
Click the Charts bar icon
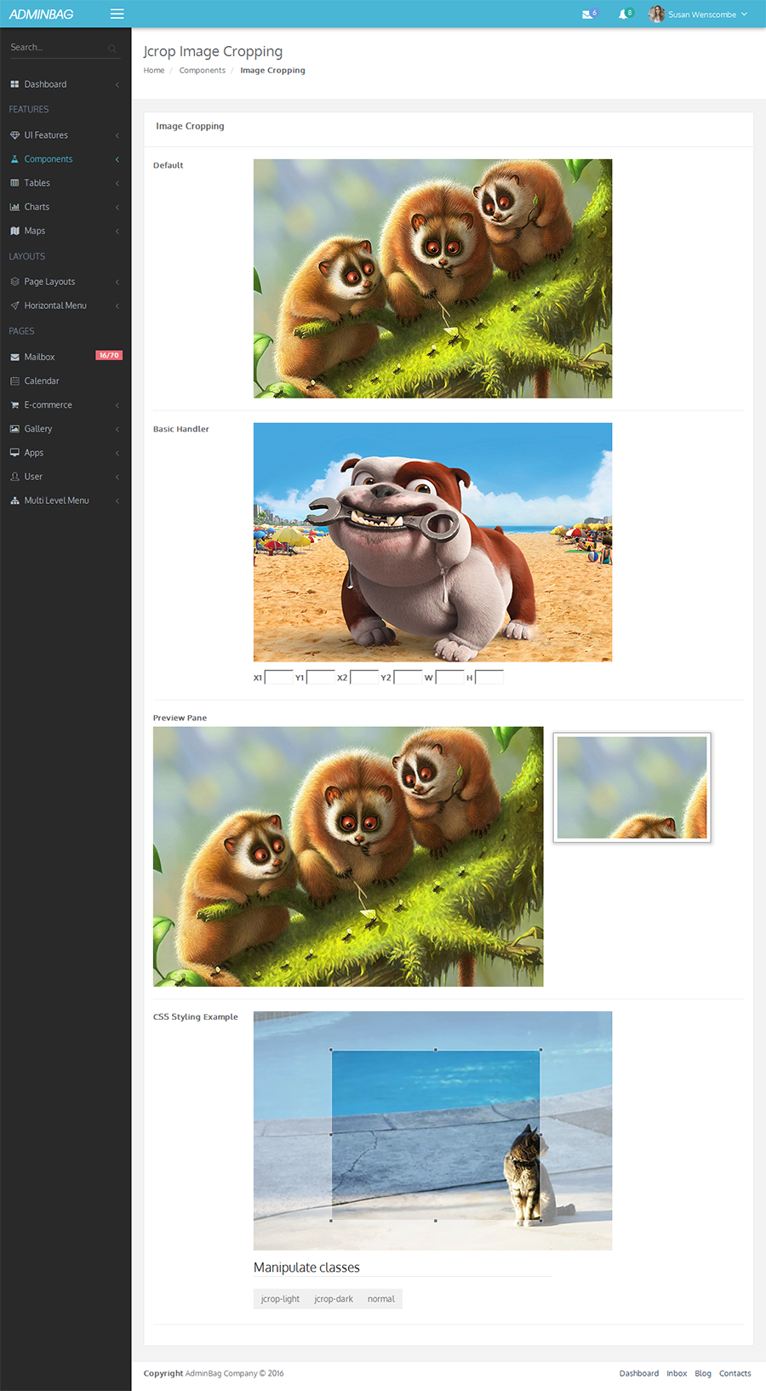(x=14, y=207)
